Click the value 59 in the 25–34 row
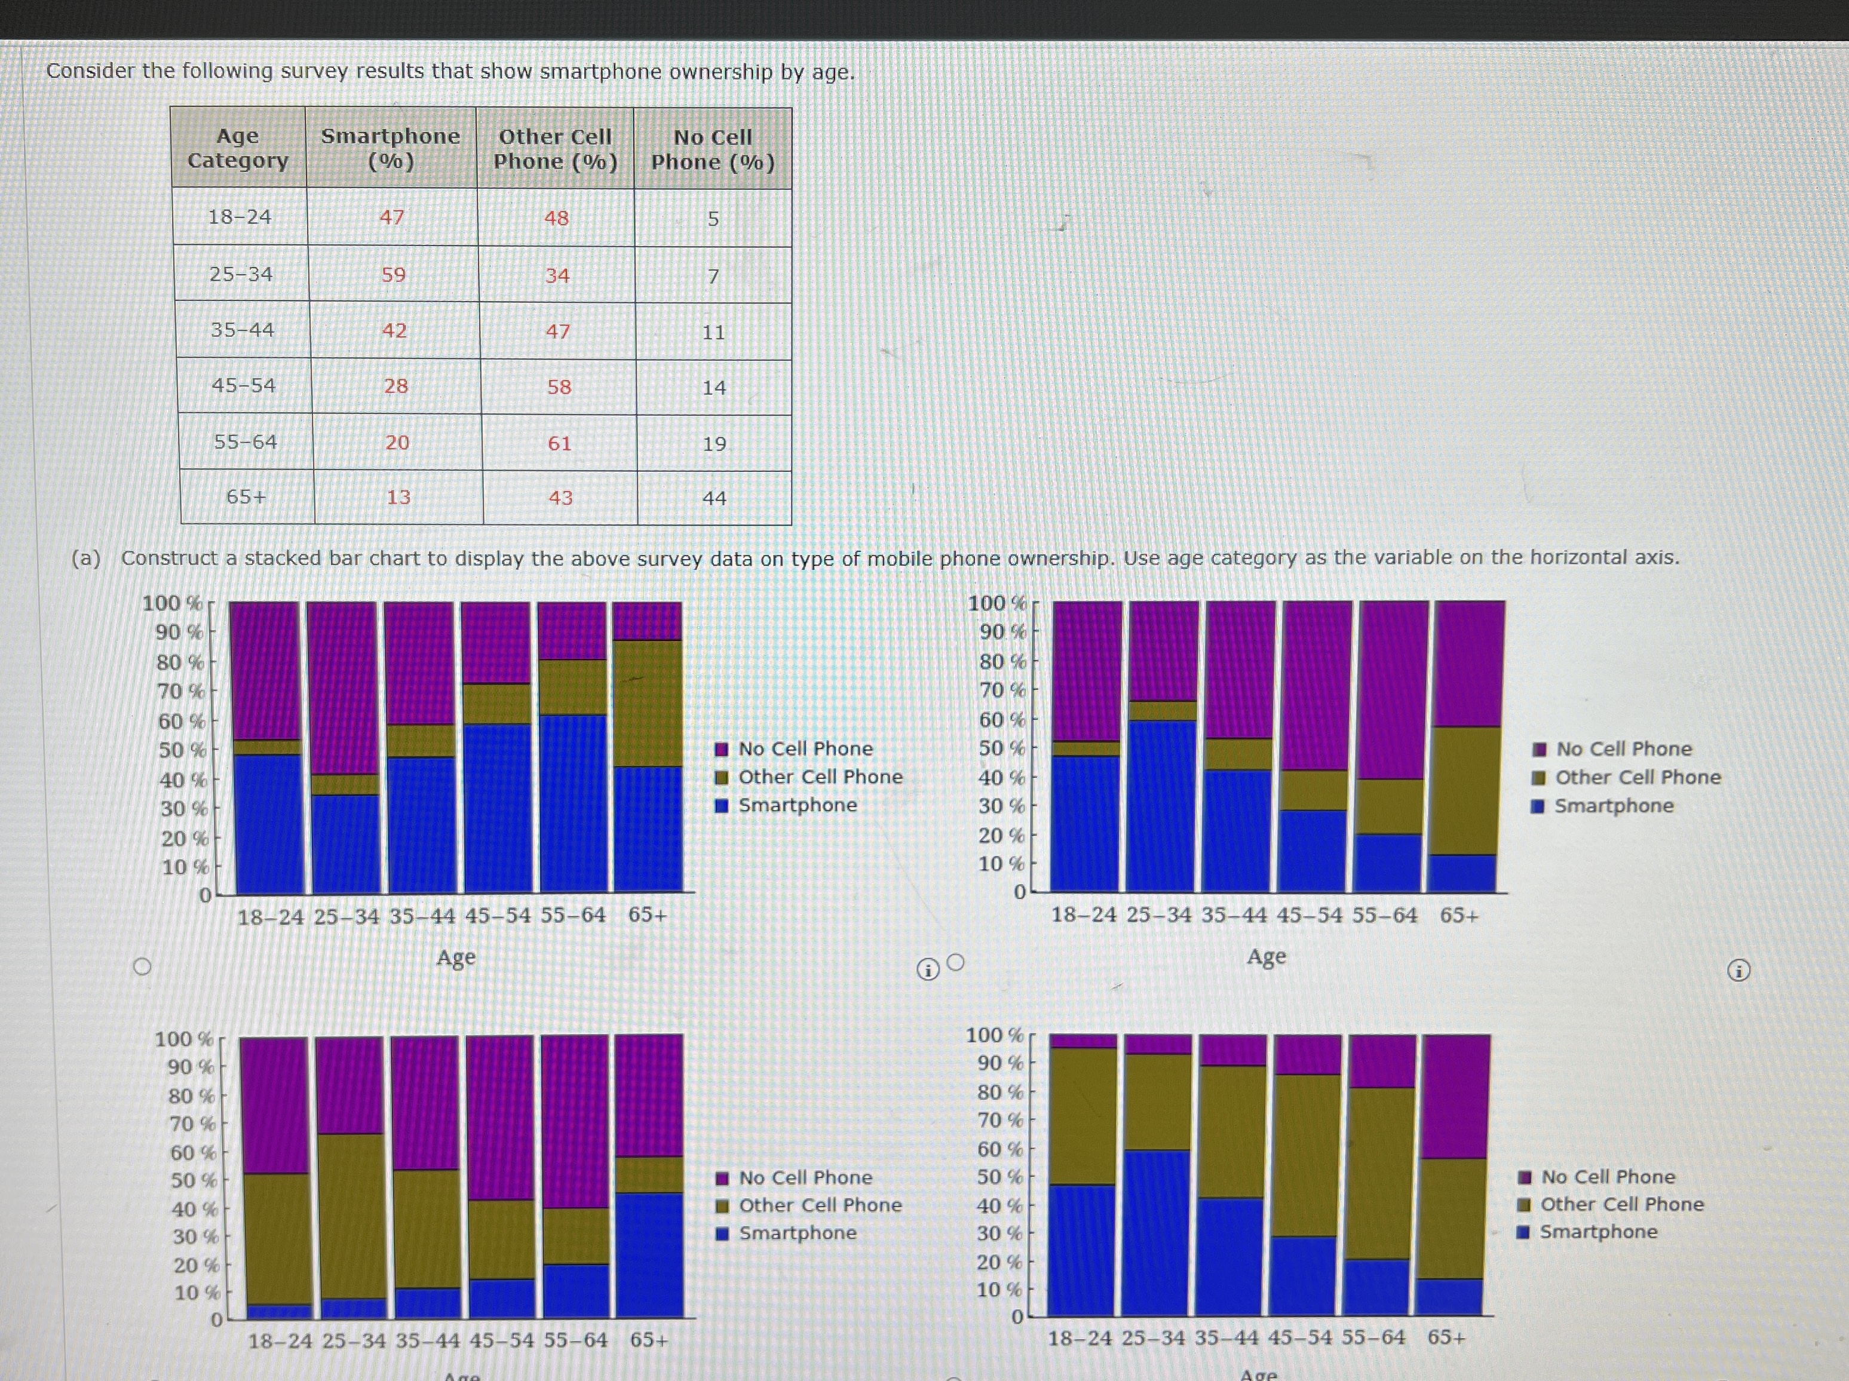The width and height of the screenshot is (1849, 1381). [x=393, y=275]
